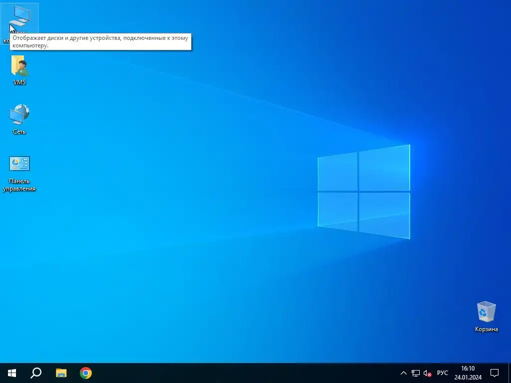Open network status tray icon

[416, 373]
